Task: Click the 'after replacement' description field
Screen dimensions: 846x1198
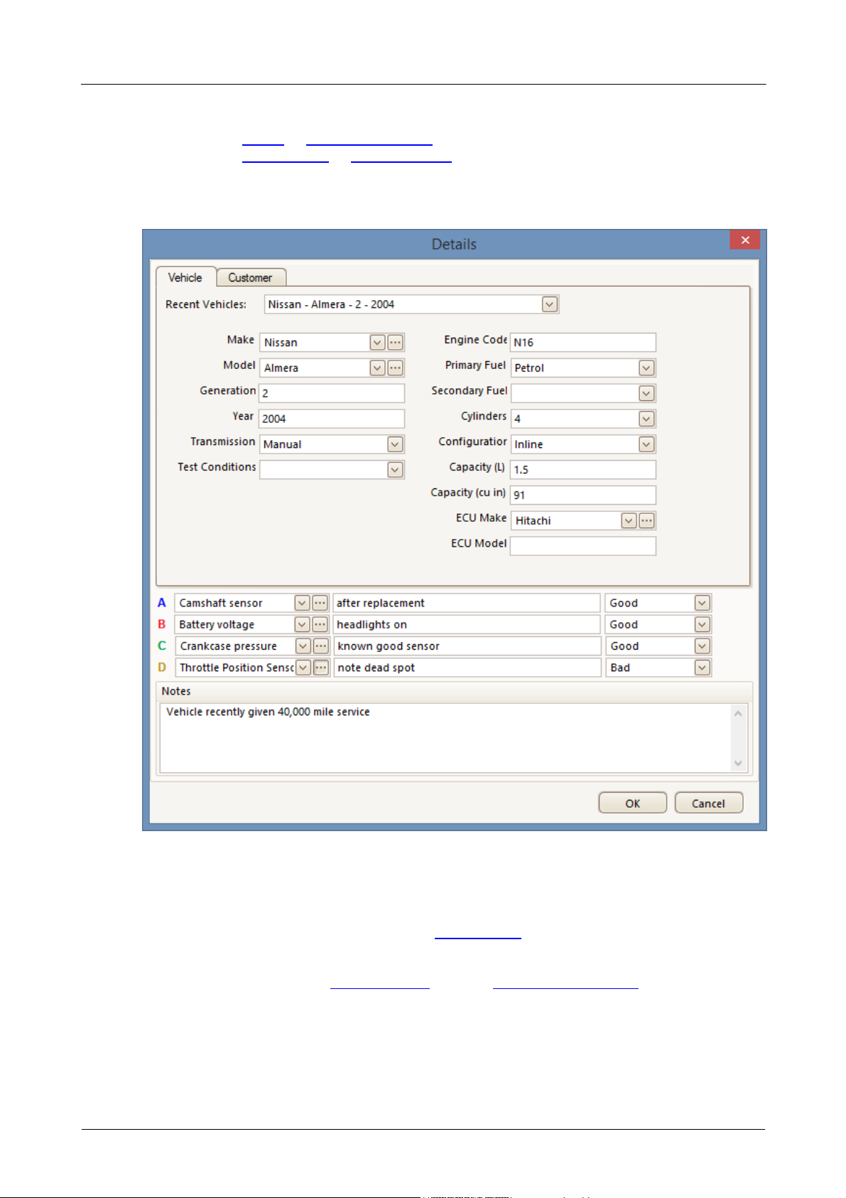Action: click(467, 603)
